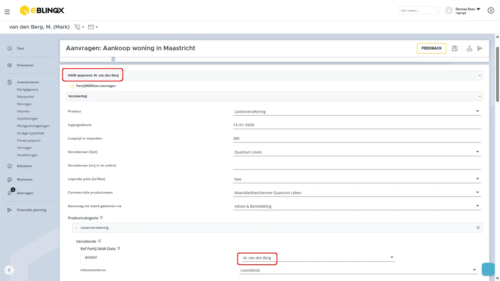The height and width of the screenshot is (281, 500).
Task: Click the Ingangsdatum date field
Action: click(x=357, y=125)
